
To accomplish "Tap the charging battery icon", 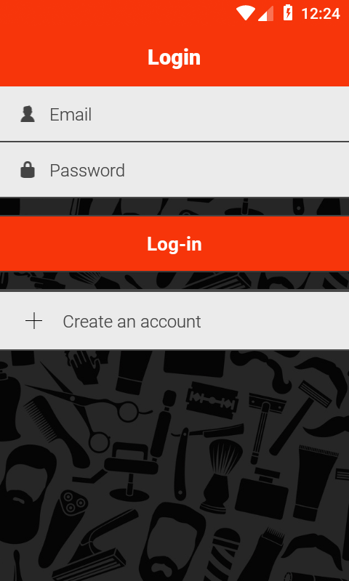I will (x=288, y=13).
